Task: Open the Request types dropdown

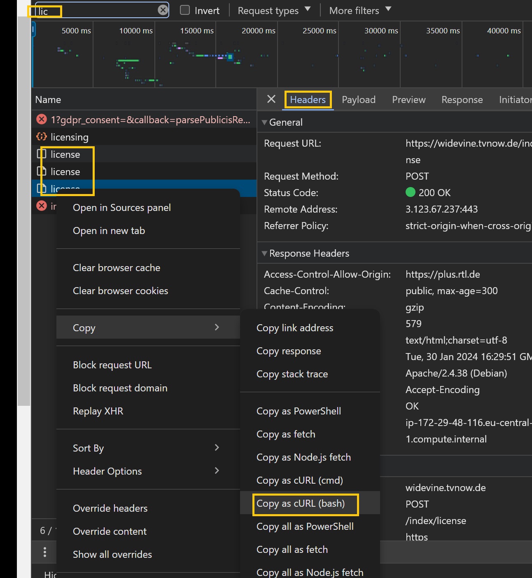Action: pos(274,11)
